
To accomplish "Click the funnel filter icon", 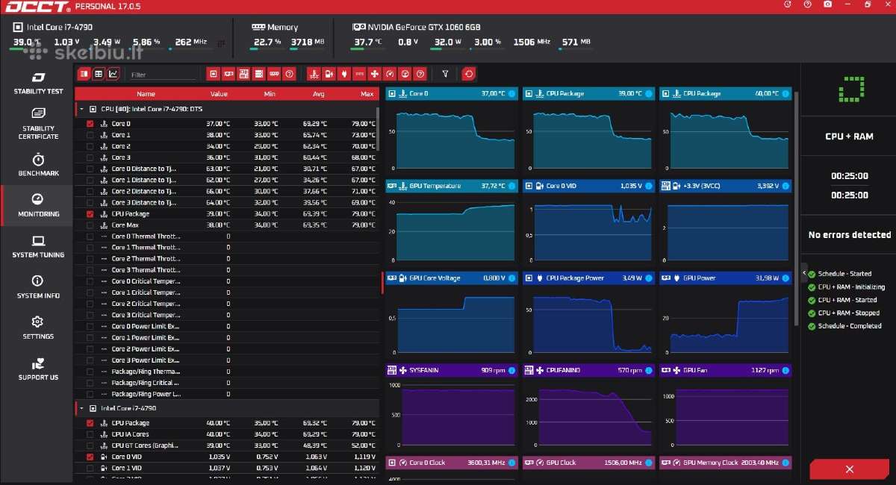I will [x=445, y=74].
